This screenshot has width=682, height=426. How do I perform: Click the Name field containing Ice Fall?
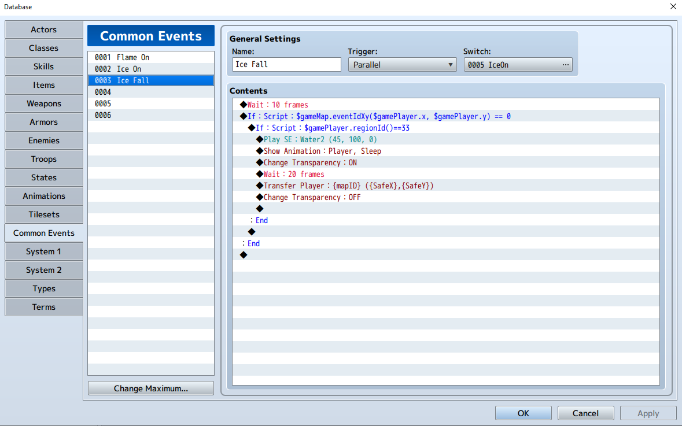pyautogui.click(x=287, y=64)
